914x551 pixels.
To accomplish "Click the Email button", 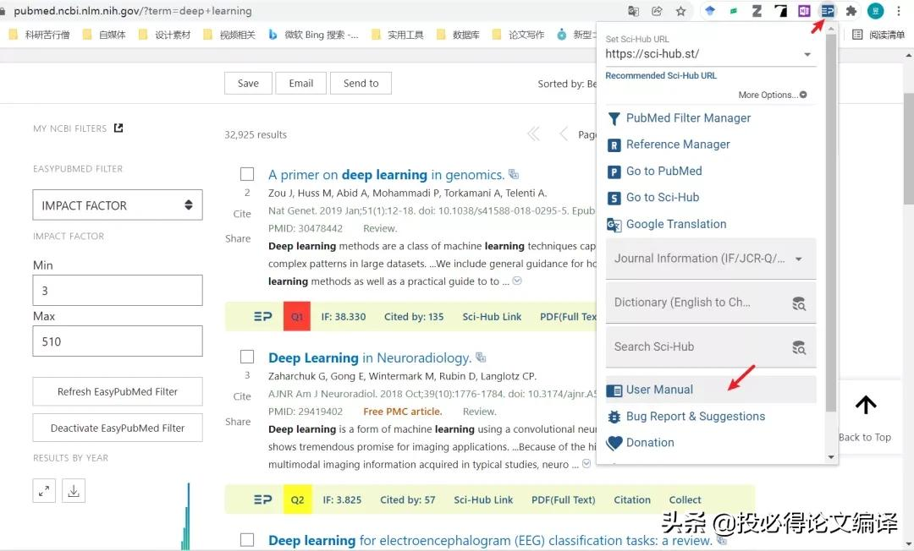I will [x=300, y=83].
